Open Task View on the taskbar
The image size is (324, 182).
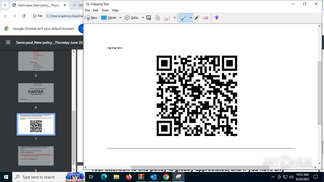tap(91, 177)
